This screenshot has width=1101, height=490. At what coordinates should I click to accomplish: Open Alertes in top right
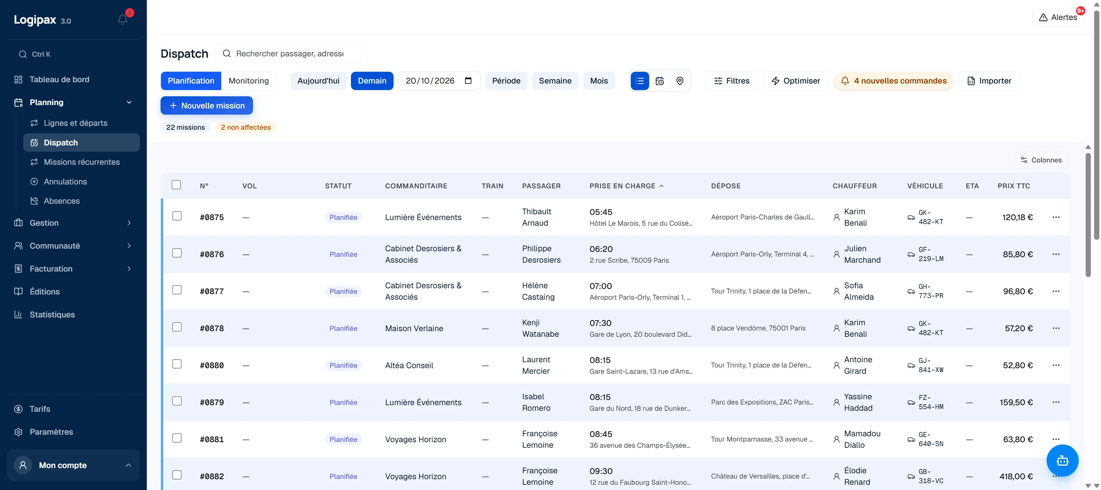click(x=1058, y=17)
